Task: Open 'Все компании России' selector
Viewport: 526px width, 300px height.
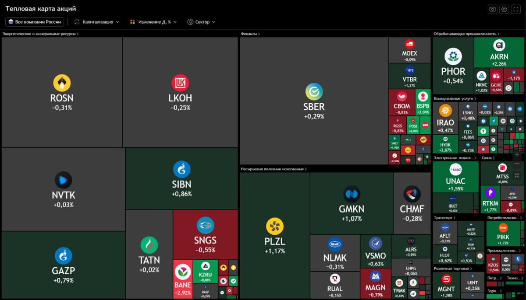Action: pyautogui.click(x=35, y=22)
